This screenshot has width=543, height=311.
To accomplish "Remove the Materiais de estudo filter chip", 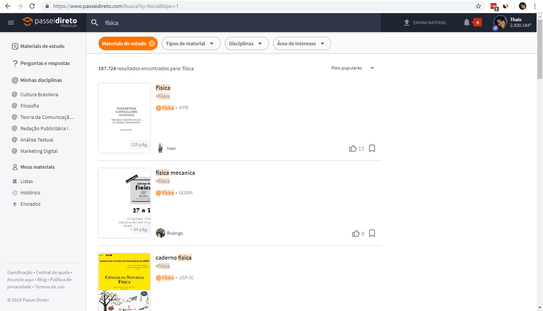I will (152, 43).
